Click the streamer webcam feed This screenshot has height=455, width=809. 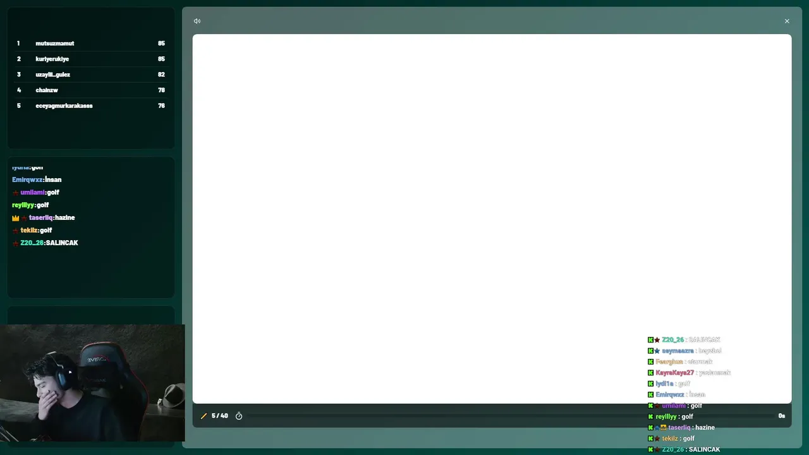[x=92, y=383]
